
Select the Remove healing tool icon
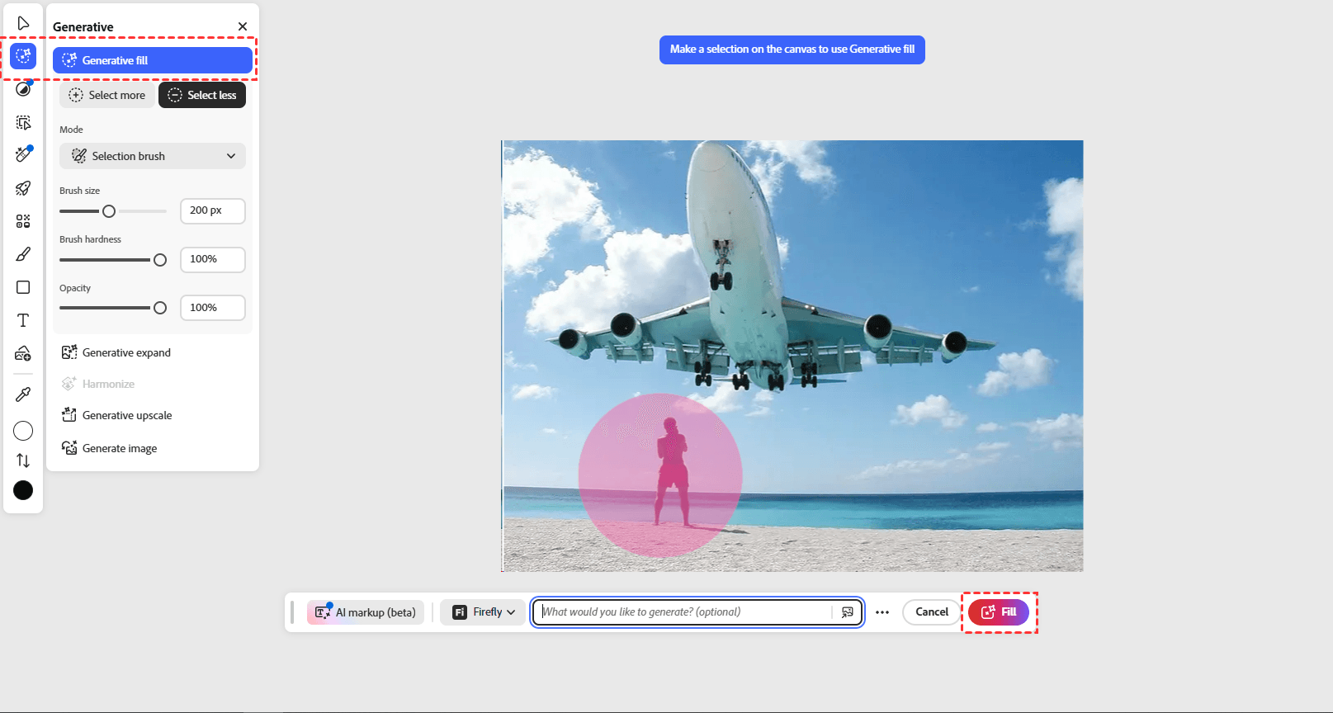pos(23,155)
